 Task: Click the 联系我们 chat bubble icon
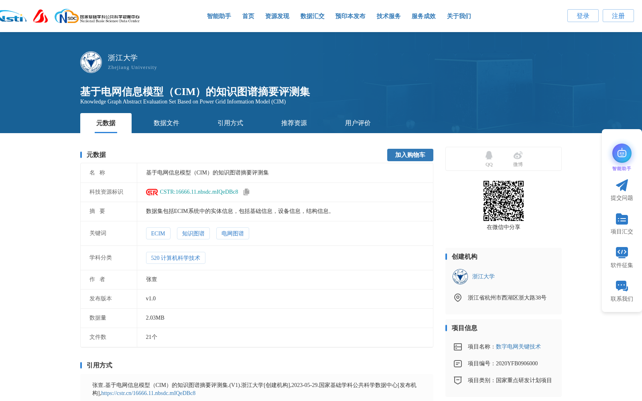point(622,286)
